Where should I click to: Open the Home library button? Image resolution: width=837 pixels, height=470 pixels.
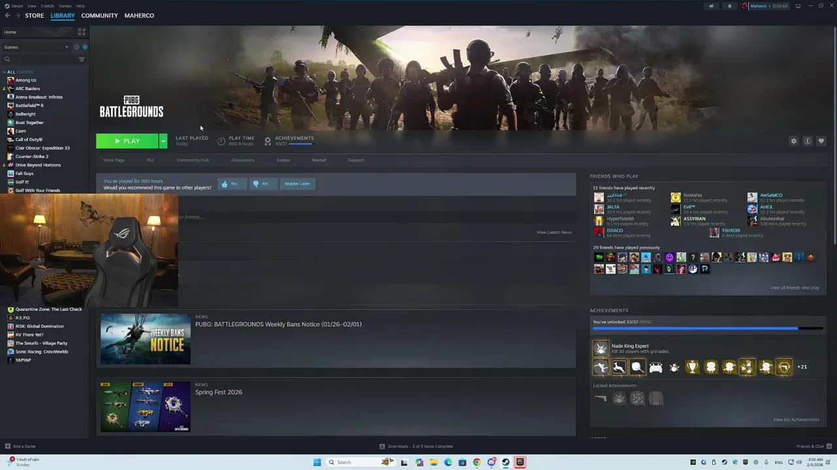pyautogui.click(x=38, y=32)
